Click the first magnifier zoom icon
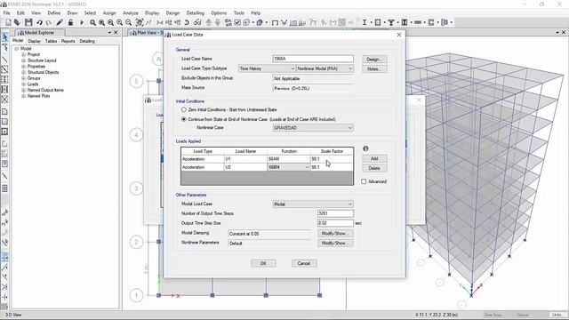The height and width of the screenshot is (320, 569). click(92, 22)
